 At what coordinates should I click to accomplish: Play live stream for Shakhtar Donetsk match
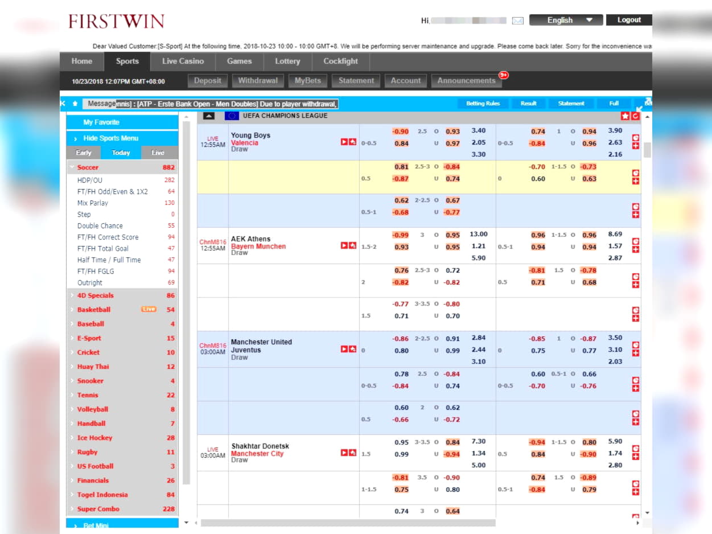(x=344, y=453)
